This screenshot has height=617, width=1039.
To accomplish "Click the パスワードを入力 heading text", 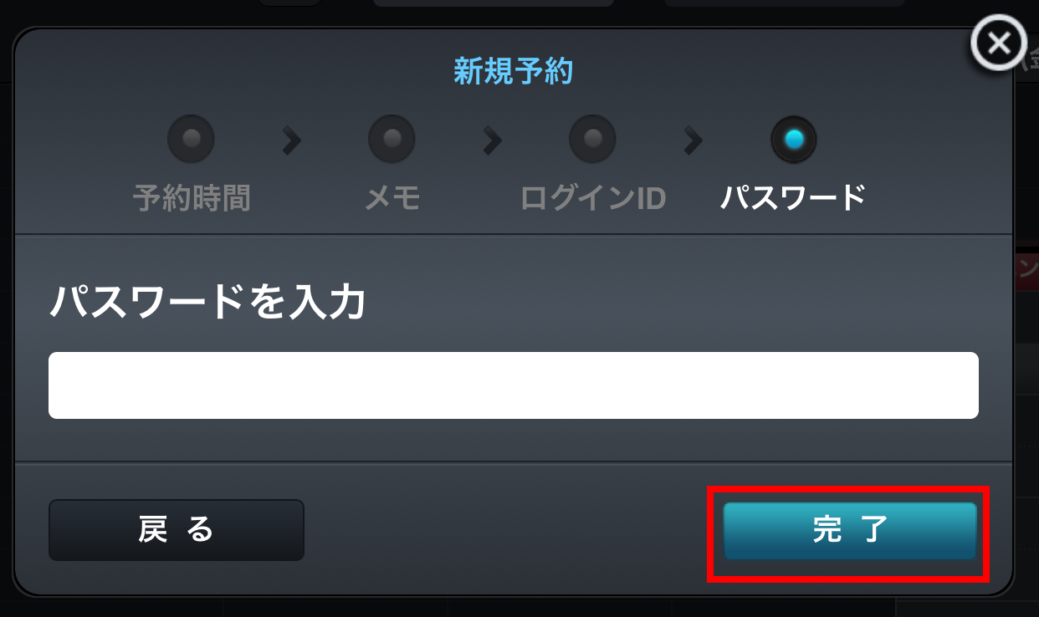I will coord(207,303).
